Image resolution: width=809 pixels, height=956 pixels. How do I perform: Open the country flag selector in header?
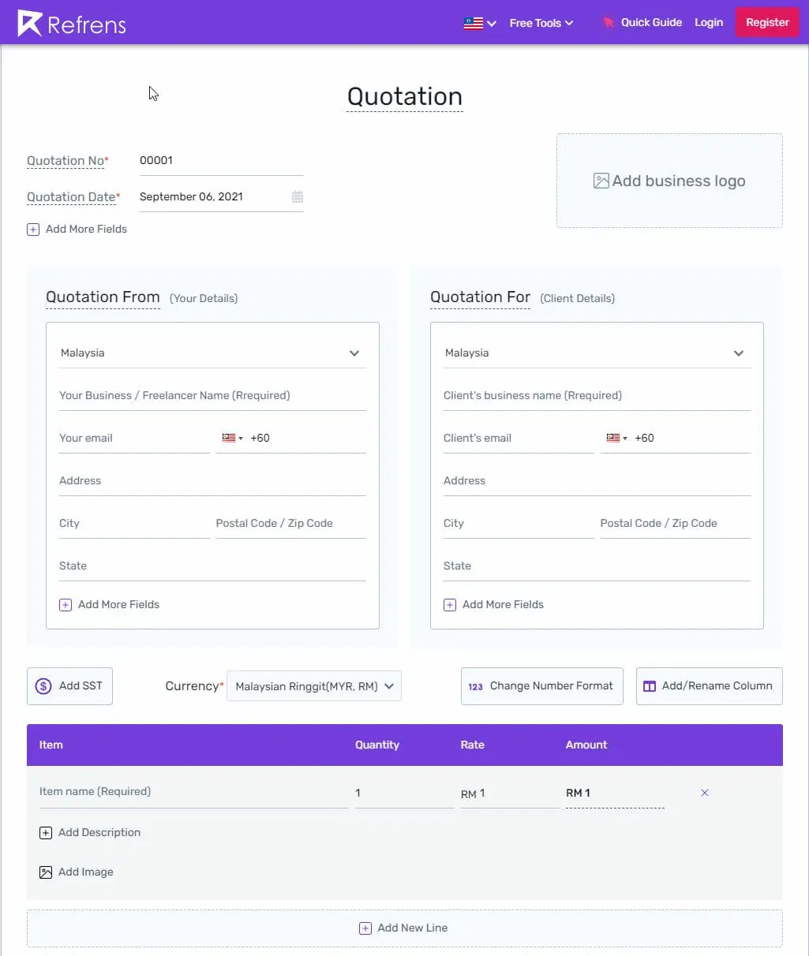pos(480,23)
